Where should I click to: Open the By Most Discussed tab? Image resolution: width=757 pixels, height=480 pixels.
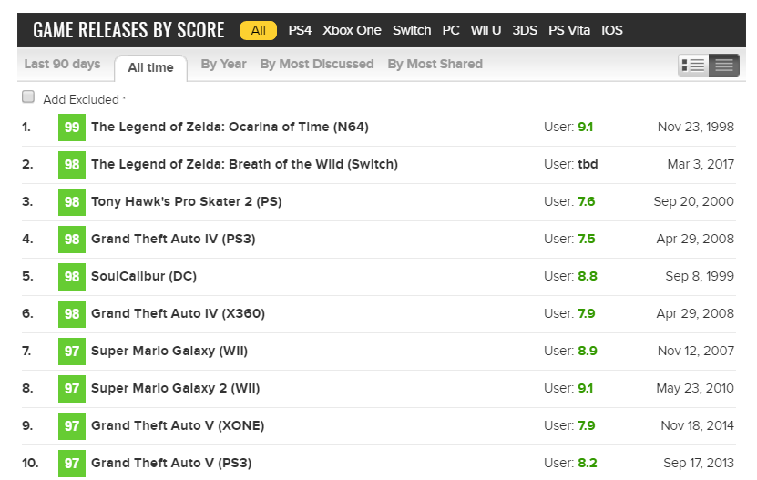pyautogui.click(x=317, y=65)
